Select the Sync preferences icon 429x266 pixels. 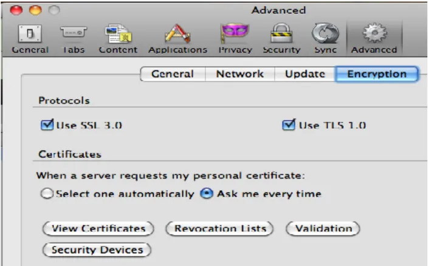[x=325, y=33]
